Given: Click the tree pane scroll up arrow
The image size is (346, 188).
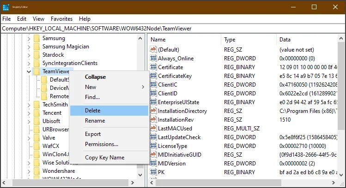Looking at the screenshot, I should (140, 38).
